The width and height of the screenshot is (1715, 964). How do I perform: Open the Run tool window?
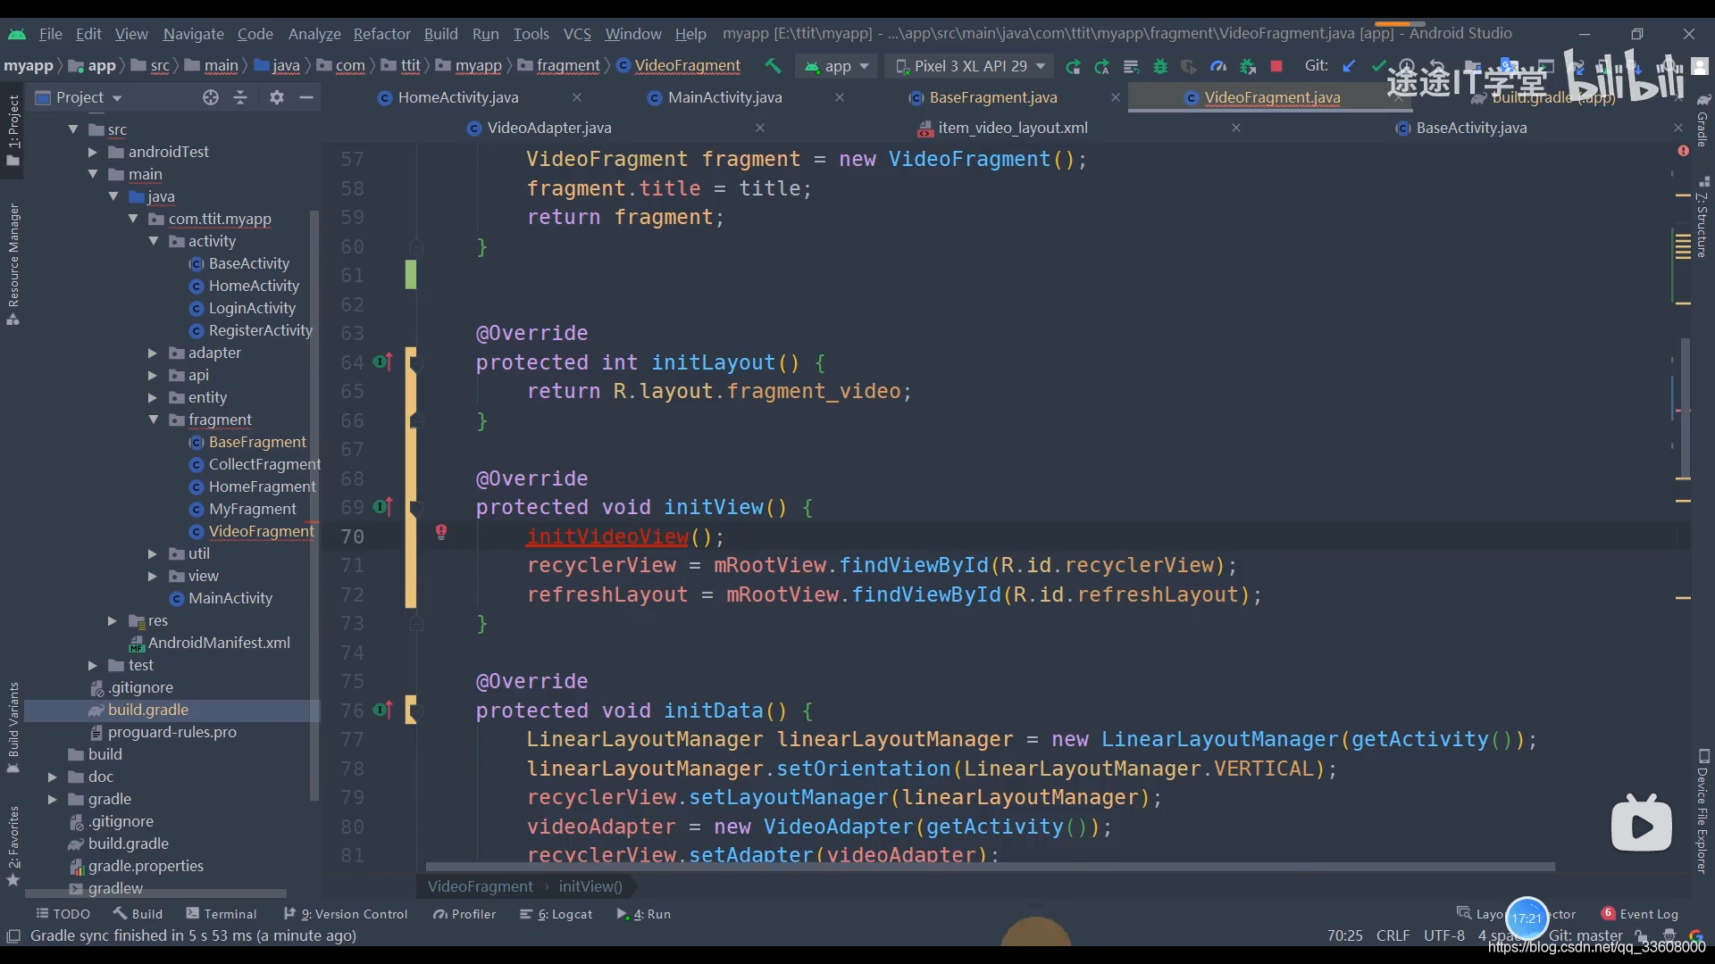coord(643,914)
